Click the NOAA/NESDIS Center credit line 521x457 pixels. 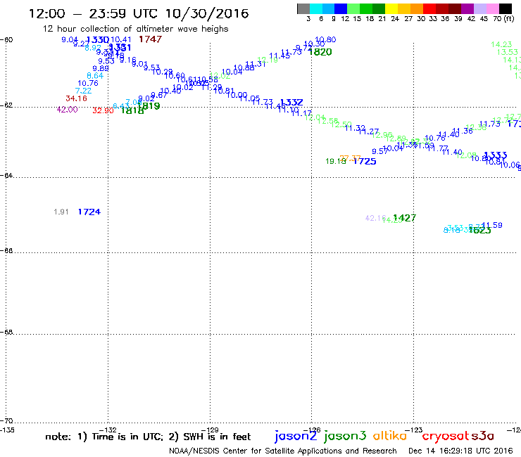tap(283, 451)
